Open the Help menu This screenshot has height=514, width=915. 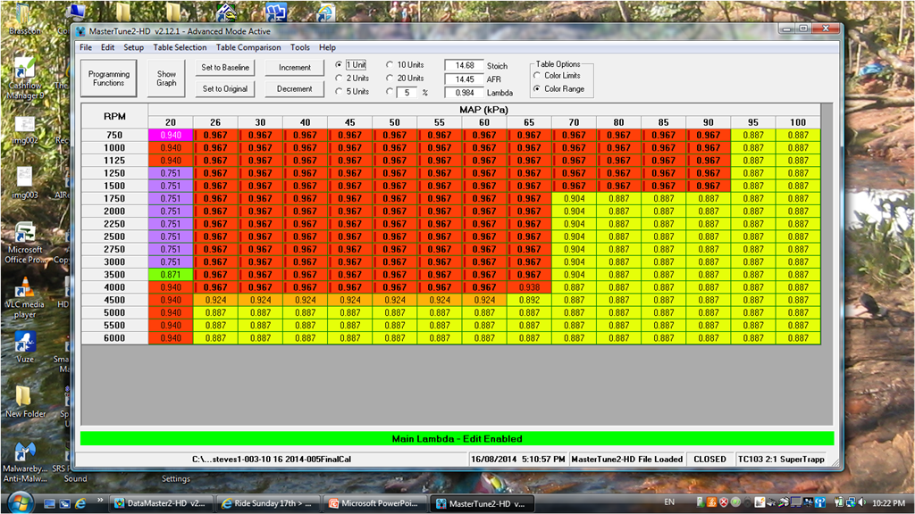point(327,47)
